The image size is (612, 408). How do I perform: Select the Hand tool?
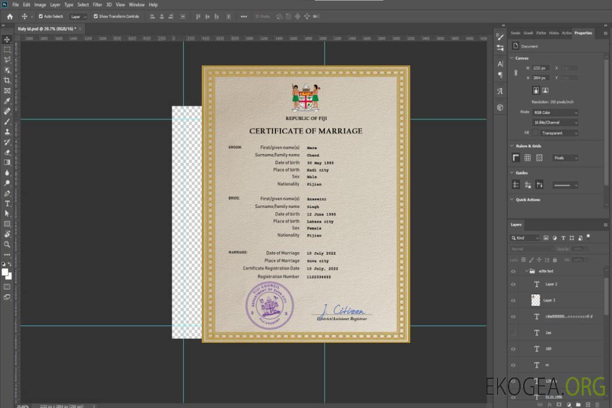point(7,234)
